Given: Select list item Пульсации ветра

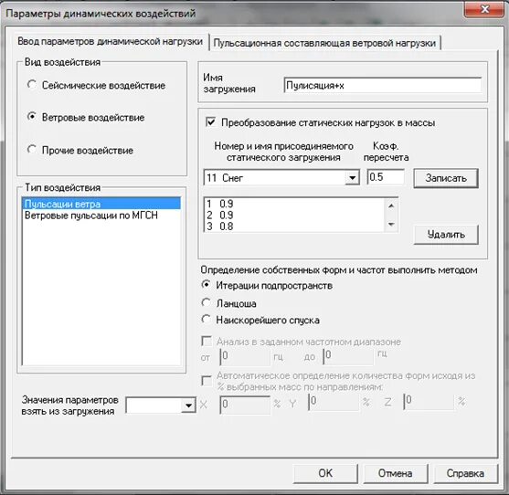Looking at the screenshot, I should (101, 204).
